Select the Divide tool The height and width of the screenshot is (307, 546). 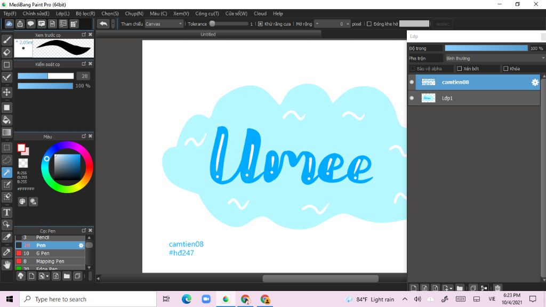6,237
